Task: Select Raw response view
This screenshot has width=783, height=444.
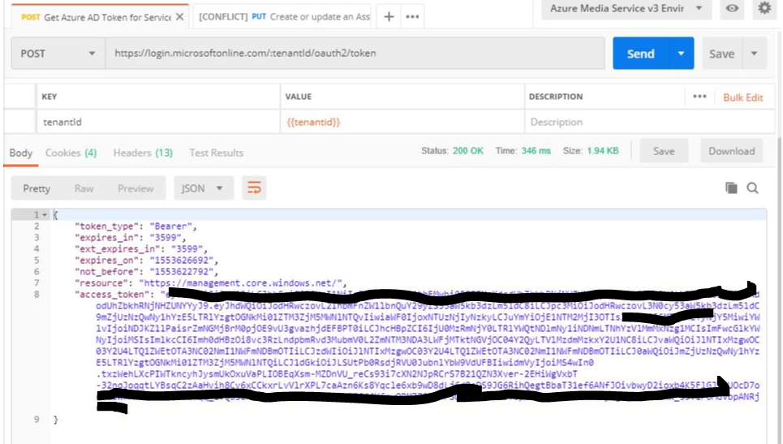Action: (84, 188)
